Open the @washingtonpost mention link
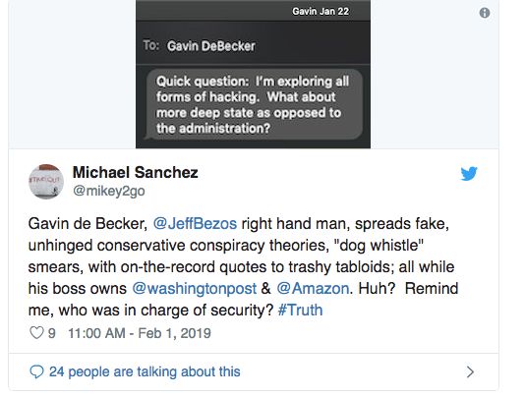This screenshot has height=397, width=525. coord(195,288)
